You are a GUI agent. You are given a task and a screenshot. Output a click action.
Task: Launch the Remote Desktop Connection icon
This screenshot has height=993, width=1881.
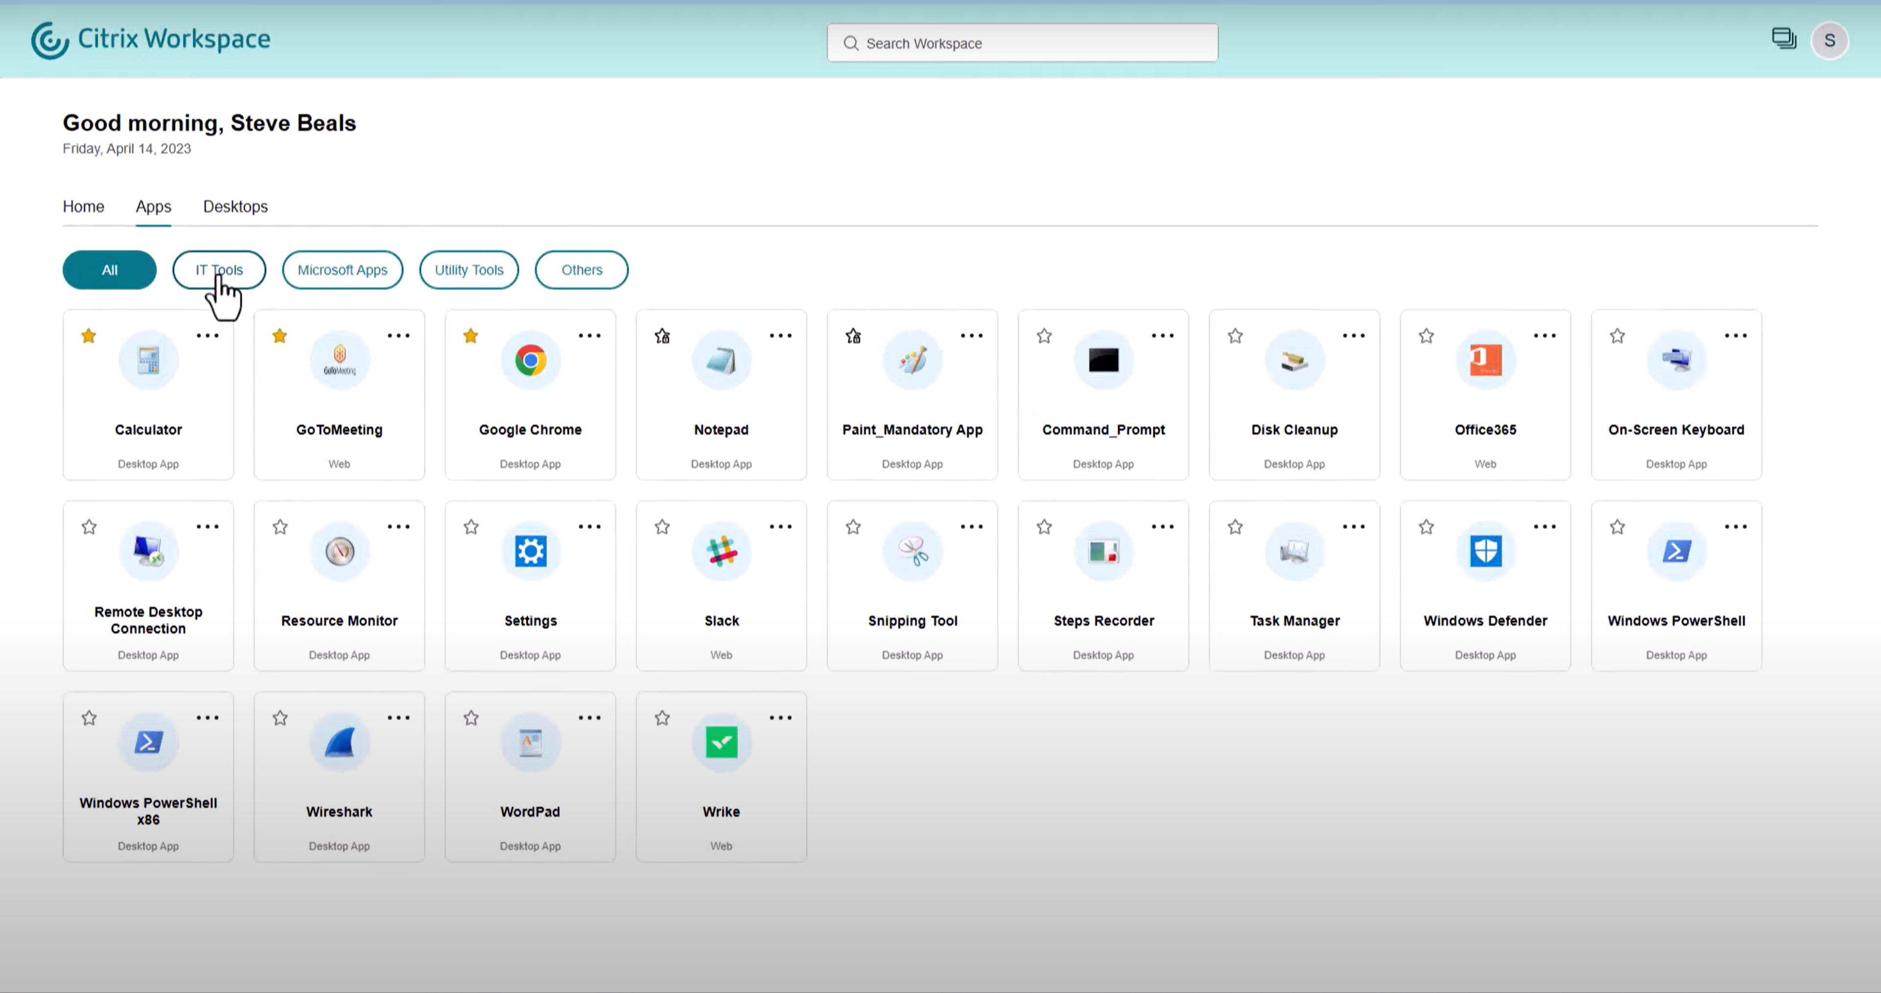[x=148, y=551]
